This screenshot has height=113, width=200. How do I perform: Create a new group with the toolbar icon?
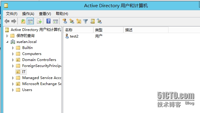[72, 21]
